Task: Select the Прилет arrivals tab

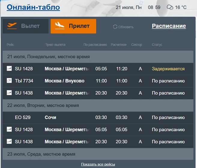Action: pos(73,26)
